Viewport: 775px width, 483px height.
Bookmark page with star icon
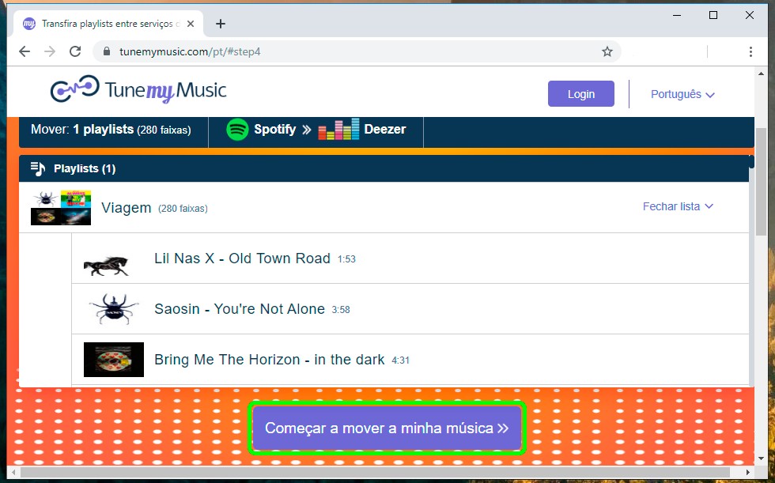pos(607,51)
